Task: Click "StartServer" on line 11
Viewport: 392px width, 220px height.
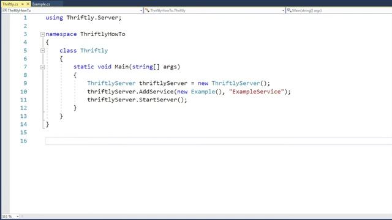Action: [158, 100]
